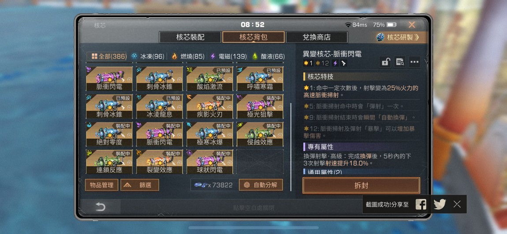
Task: Open 物品管理 item management
Action: click(x=101, y=185)
